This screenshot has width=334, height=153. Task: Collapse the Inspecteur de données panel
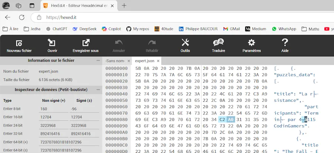(x=98, y=90)
